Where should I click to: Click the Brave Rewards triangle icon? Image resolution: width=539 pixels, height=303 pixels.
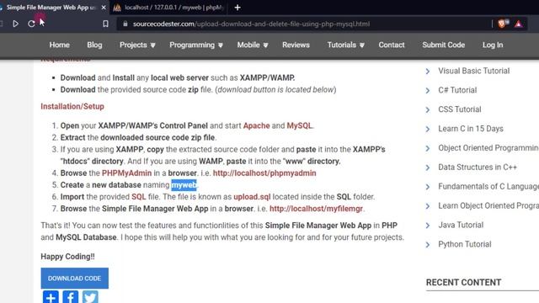(x=519, y=24)
